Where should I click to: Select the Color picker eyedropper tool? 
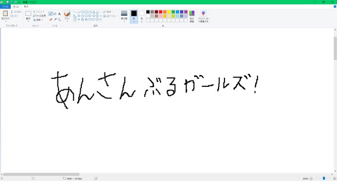[55, 19]
